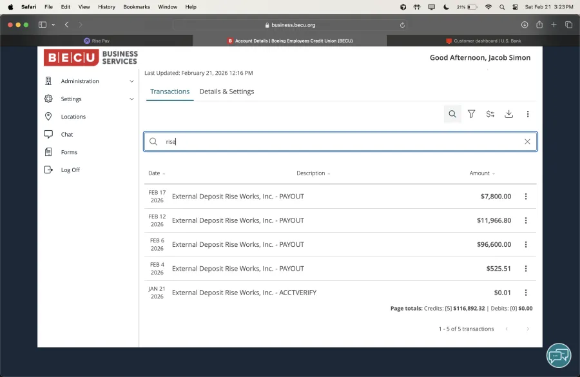The height and width of the screenshot is (377, 580).
Task: Go to next transactions page arrow
Action: pyautogui.click(x=527, y=329)
